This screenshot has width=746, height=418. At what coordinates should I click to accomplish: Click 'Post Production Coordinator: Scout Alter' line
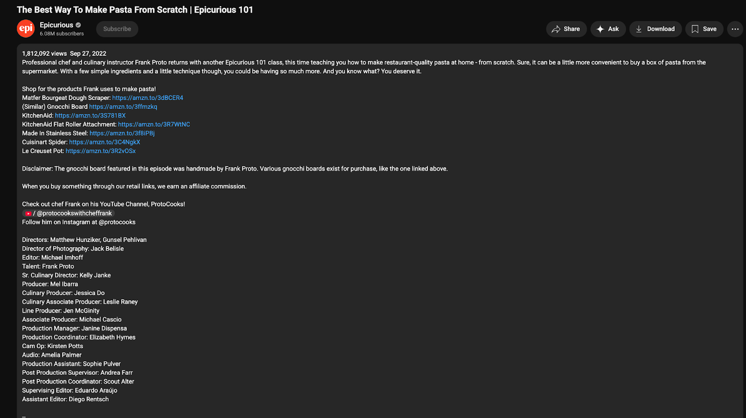pos(78,381)
